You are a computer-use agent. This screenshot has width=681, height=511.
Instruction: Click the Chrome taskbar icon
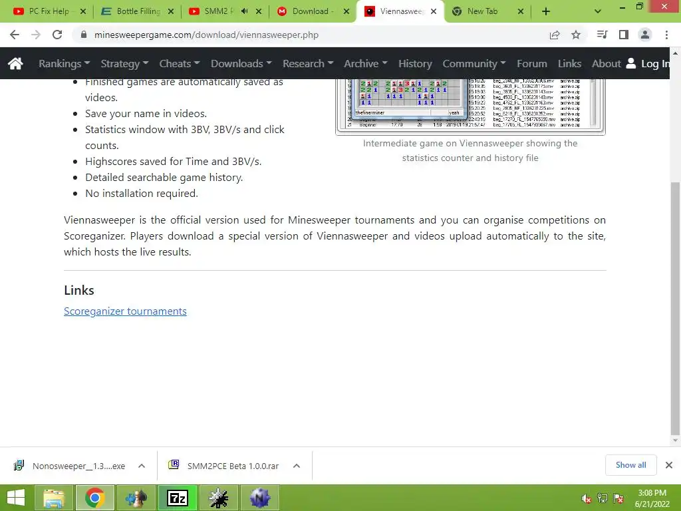(x=94, y=498)
